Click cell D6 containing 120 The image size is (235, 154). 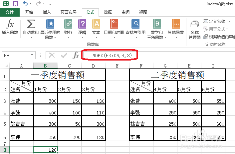pos(93,134)
